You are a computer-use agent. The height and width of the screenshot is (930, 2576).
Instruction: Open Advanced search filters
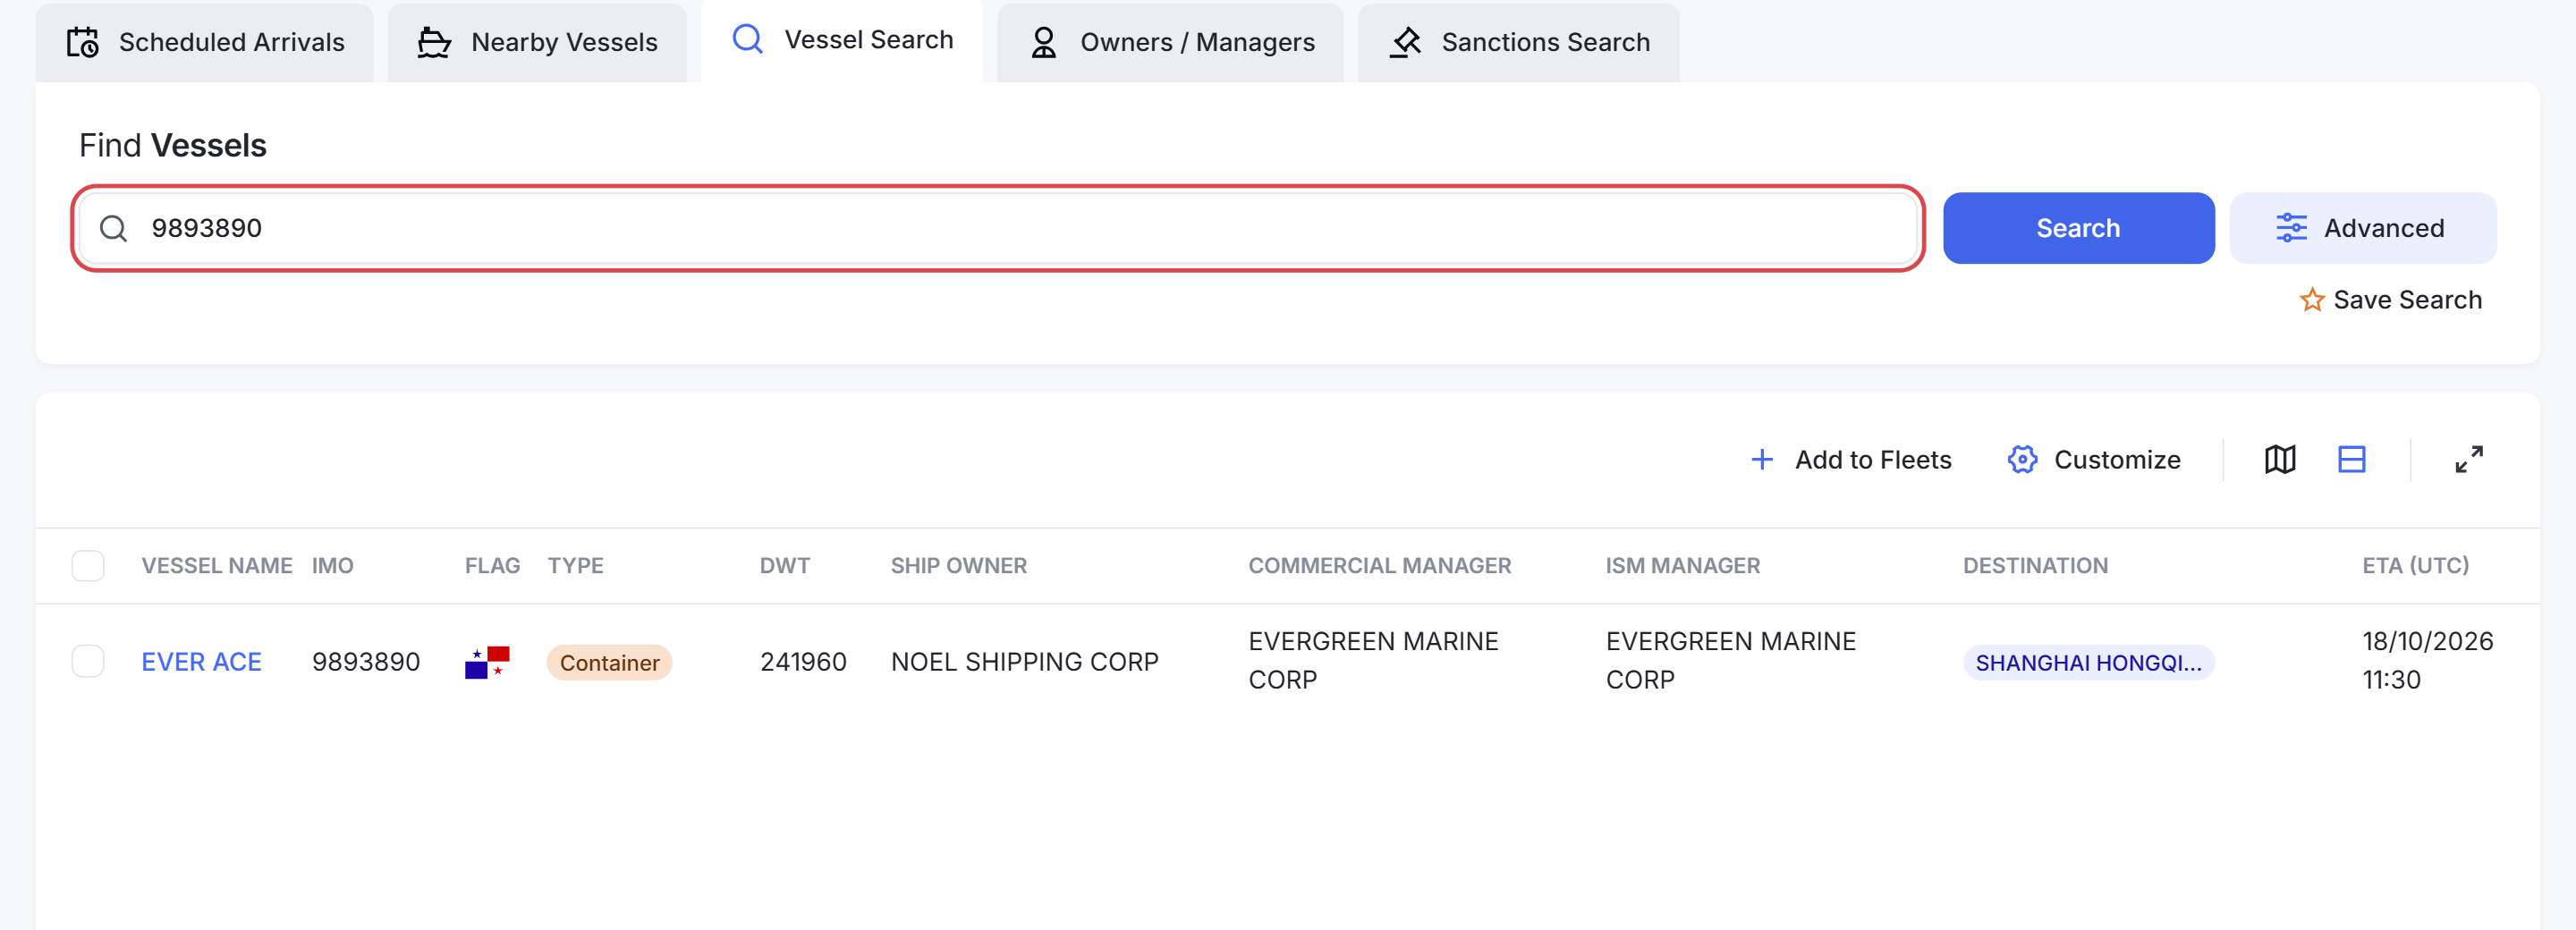click(2362, 228)
